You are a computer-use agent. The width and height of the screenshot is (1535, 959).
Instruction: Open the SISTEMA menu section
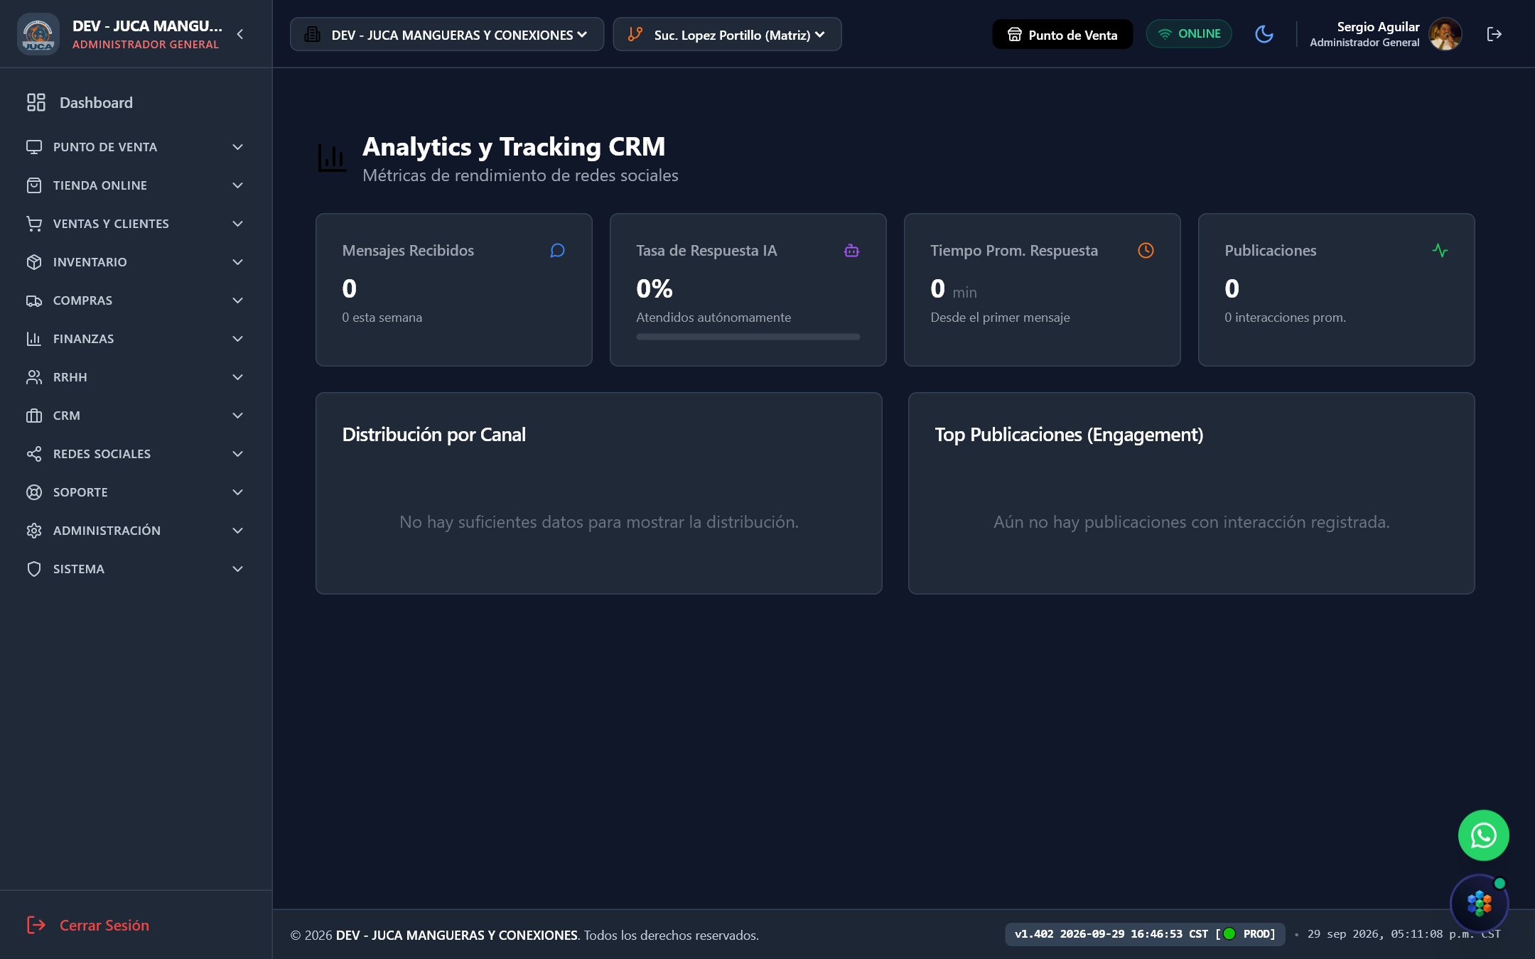click(x=136, y=569)
